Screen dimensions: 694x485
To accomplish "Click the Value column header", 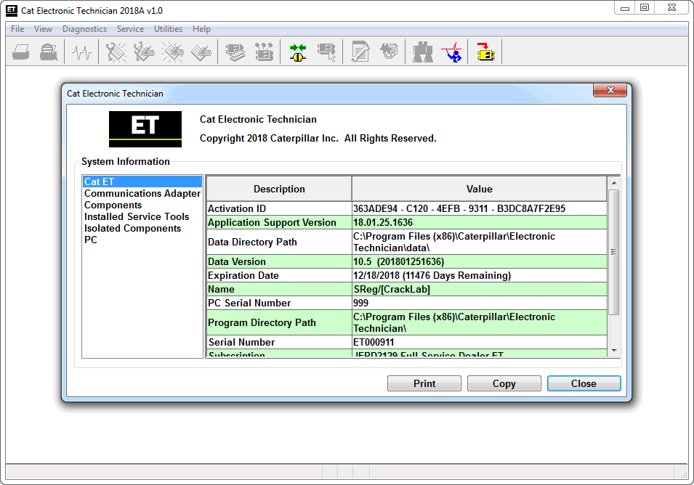I will [480, 189].
